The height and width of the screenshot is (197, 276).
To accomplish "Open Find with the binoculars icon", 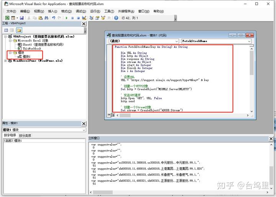I will pyautogui.click(x=46, y=18).
